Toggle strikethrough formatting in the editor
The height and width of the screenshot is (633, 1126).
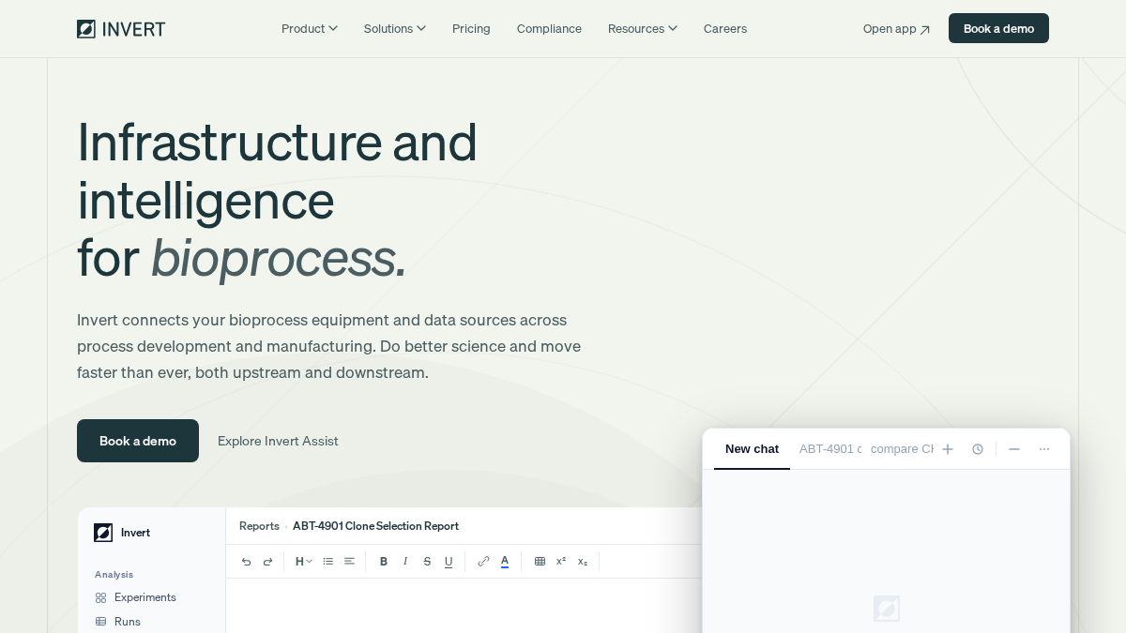click(x=427, y=562)
